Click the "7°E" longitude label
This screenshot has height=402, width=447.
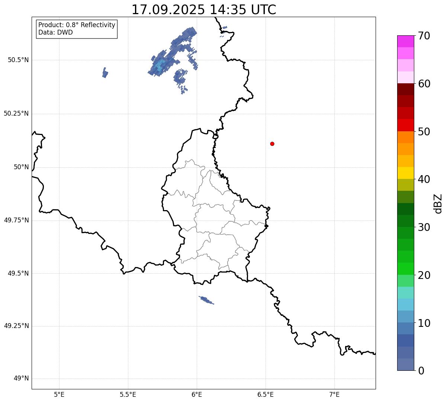point(334,395)
